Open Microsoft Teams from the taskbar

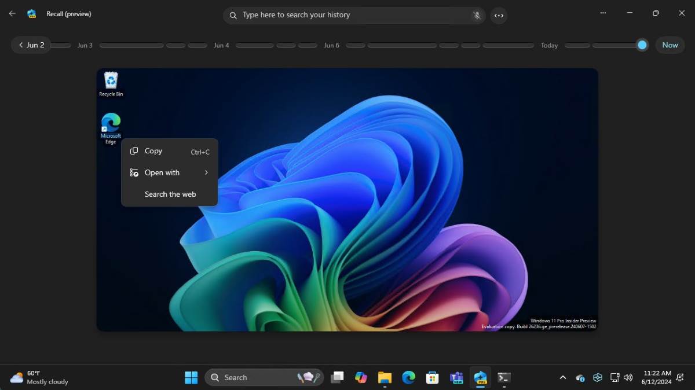tap(456, 377)
